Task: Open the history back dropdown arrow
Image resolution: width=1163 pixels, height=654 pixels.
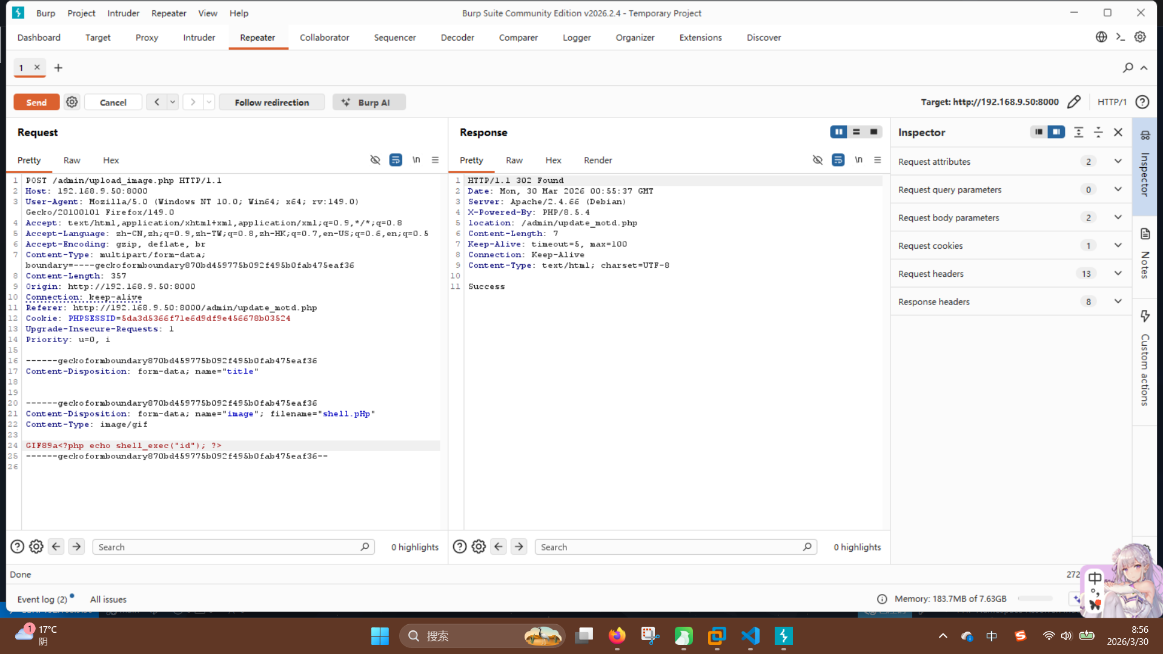Action: pos(173,102)
